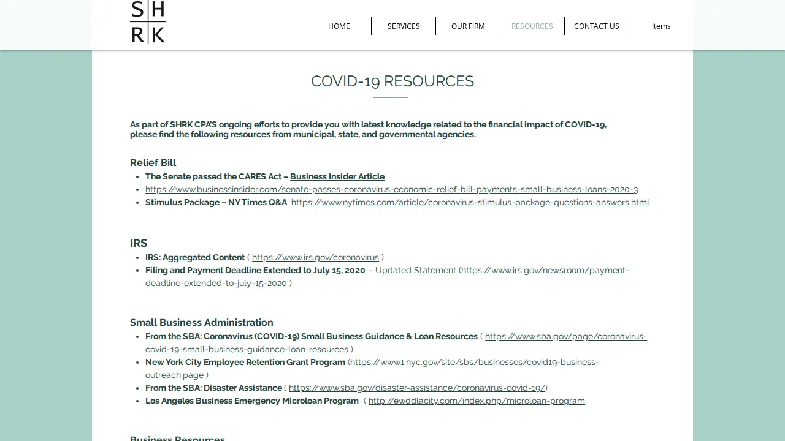This screenshot has width=785, height=441.
Task: Visit the sba.gov disaster-assistance link
Action: coord(417,388)
